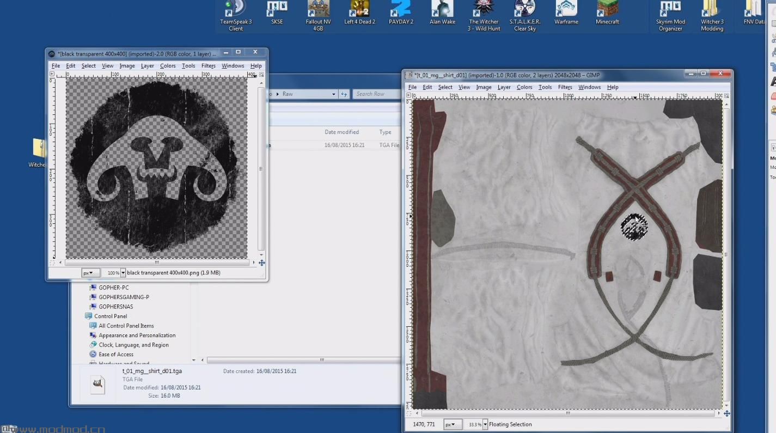Open Windows menu in shirt GIMP window
This screenshot has width=776, height=433.
(x=589, y=87)
